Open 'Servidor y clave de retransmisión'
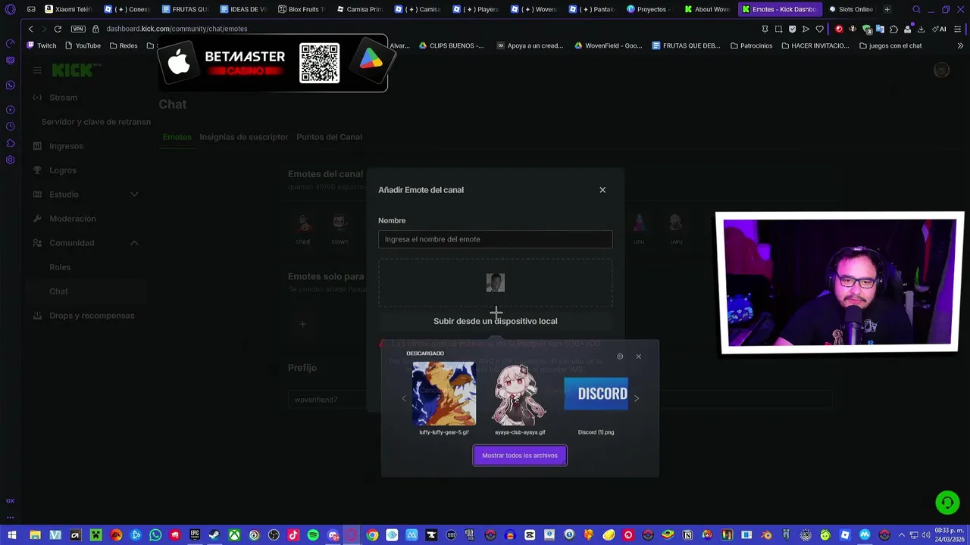The height and width of the screenshot is (545, 970). (x=95, y=122)
